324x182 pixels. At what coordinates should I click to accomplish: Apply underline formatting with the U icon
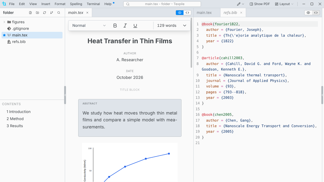[x=135, y=26]
